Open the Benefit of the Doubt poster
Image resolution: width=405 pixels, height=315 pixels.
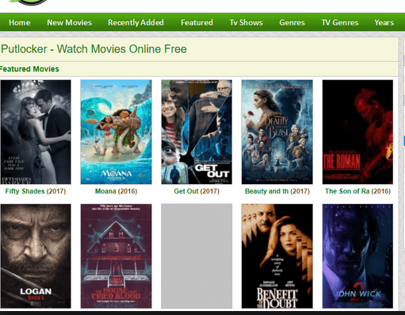[277, 256]
